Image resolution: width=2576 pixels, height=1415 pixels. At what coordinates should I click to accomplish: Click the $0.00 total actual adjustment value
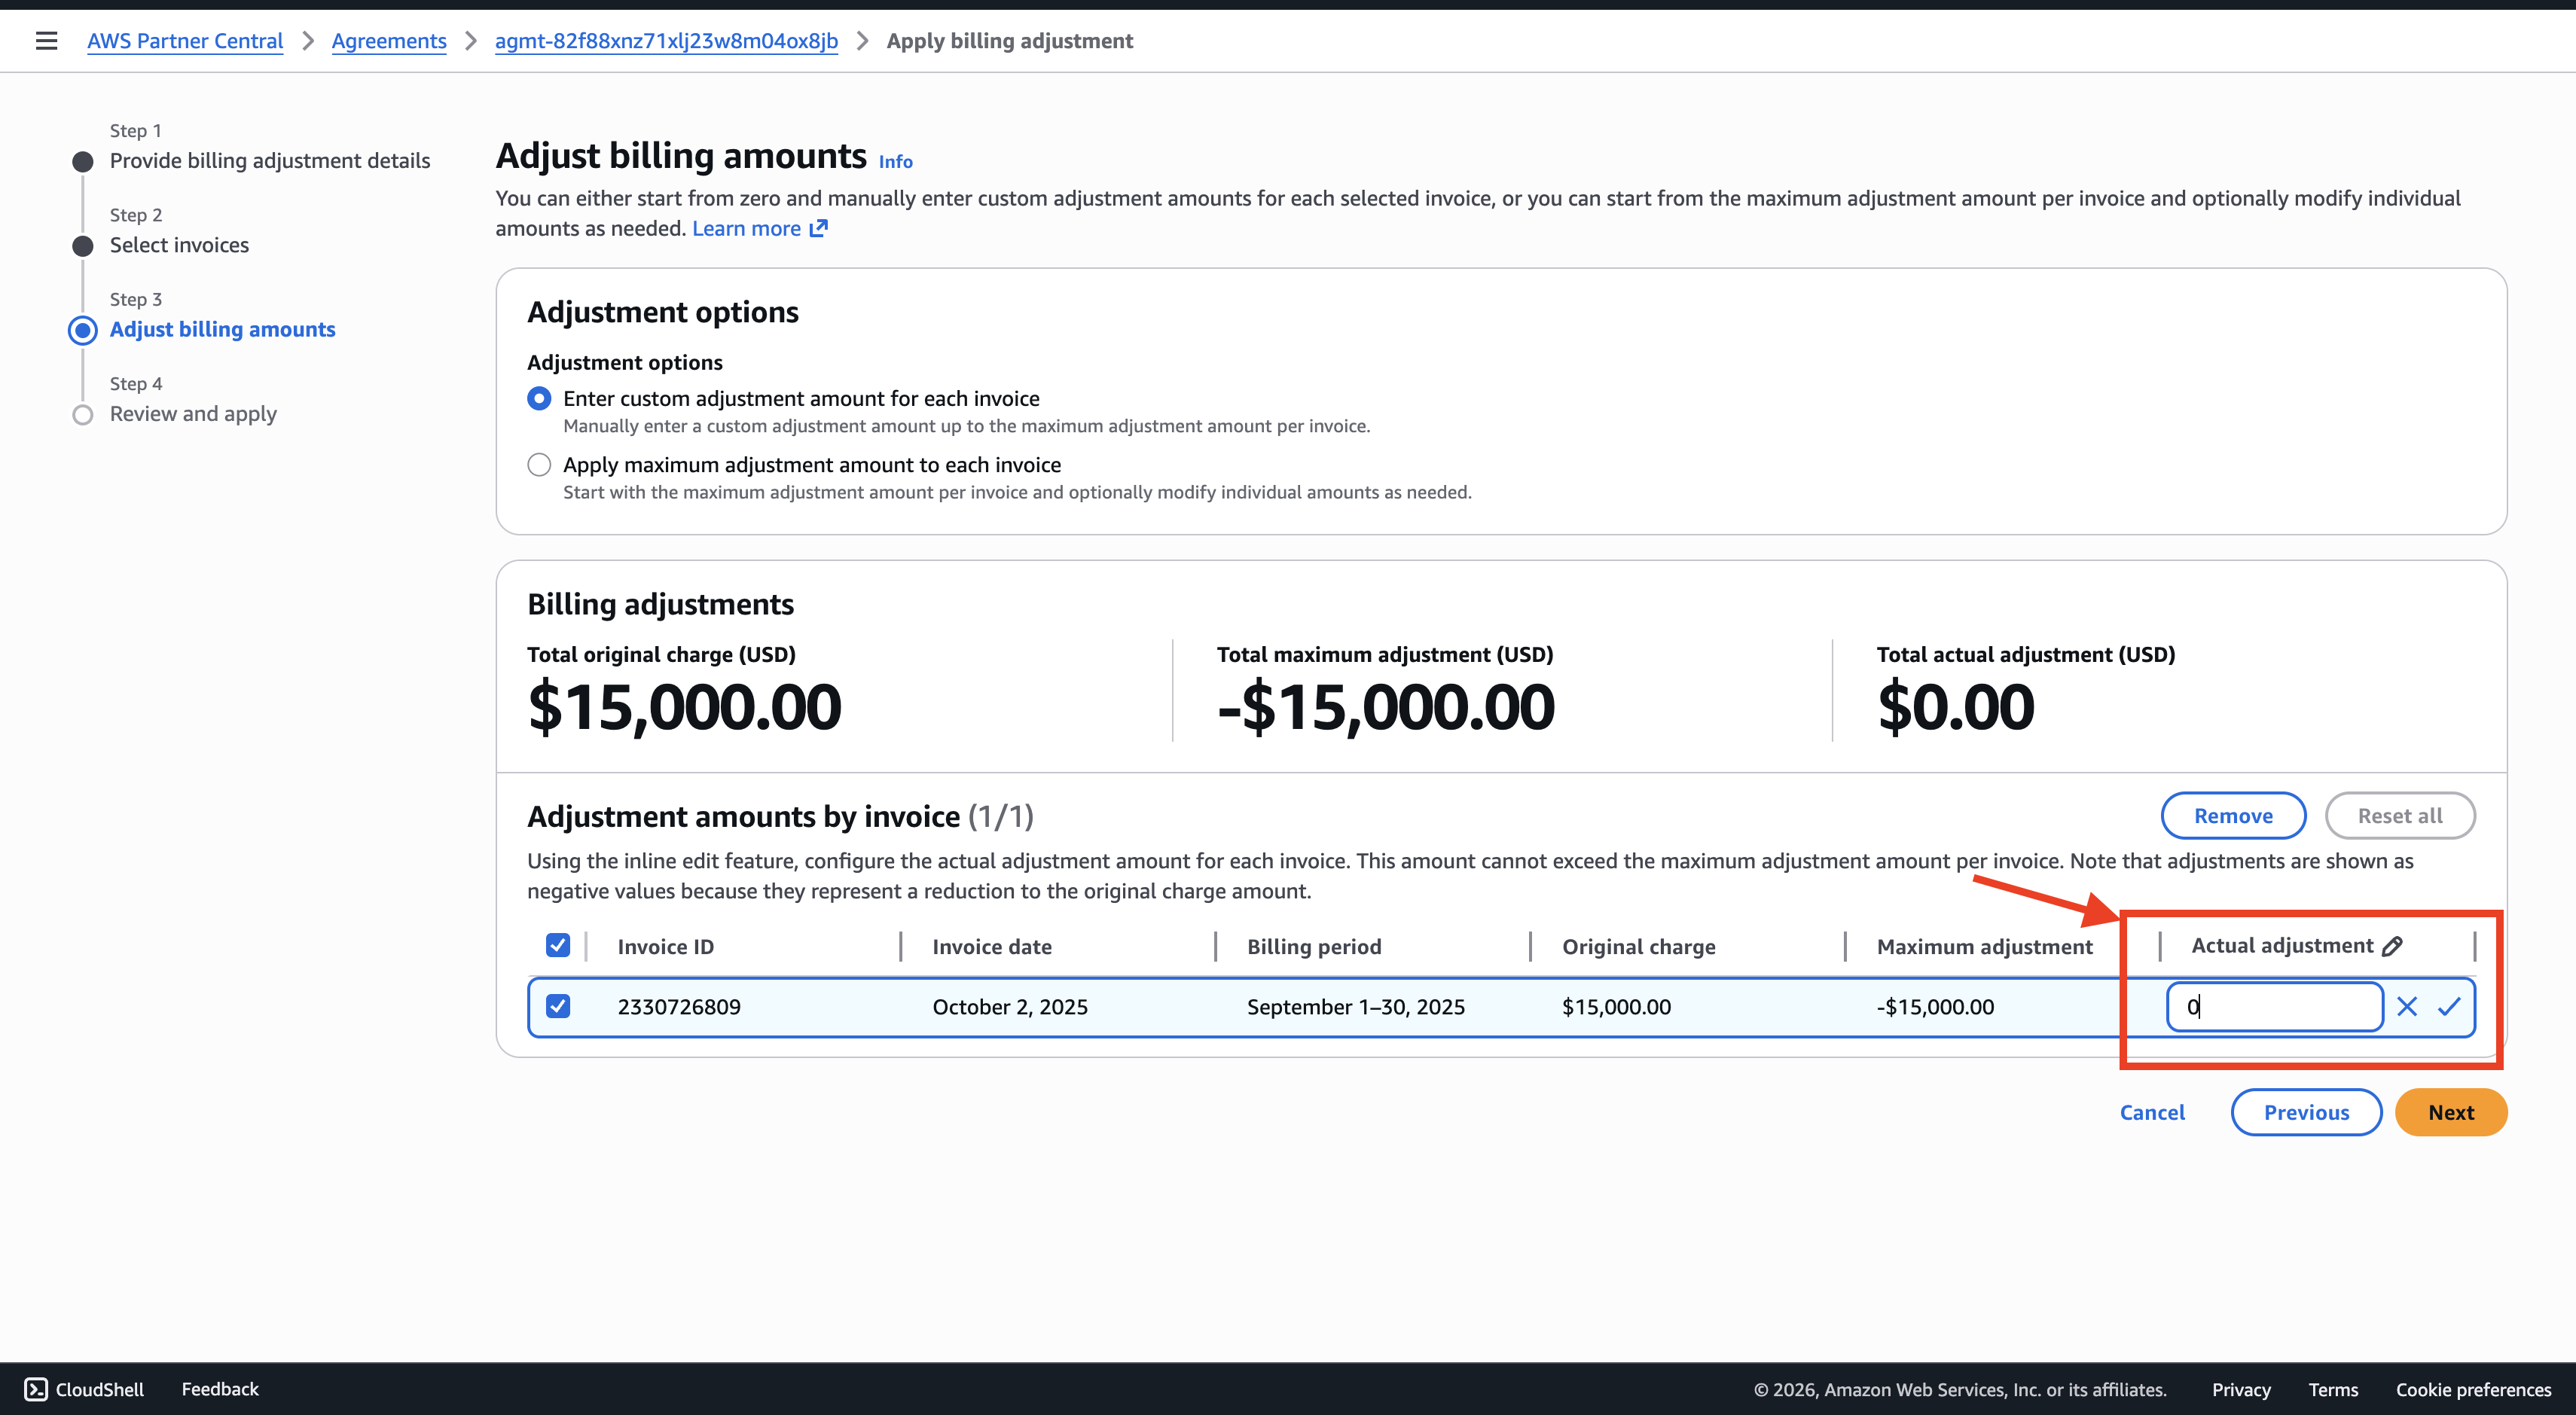coord(1956,707)
